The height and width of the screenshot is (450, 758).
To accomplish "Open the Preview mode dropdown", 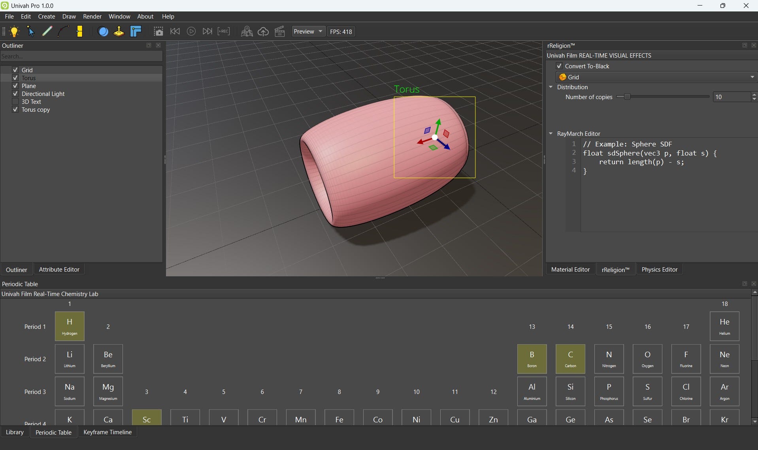I will (x=308, y=32).
